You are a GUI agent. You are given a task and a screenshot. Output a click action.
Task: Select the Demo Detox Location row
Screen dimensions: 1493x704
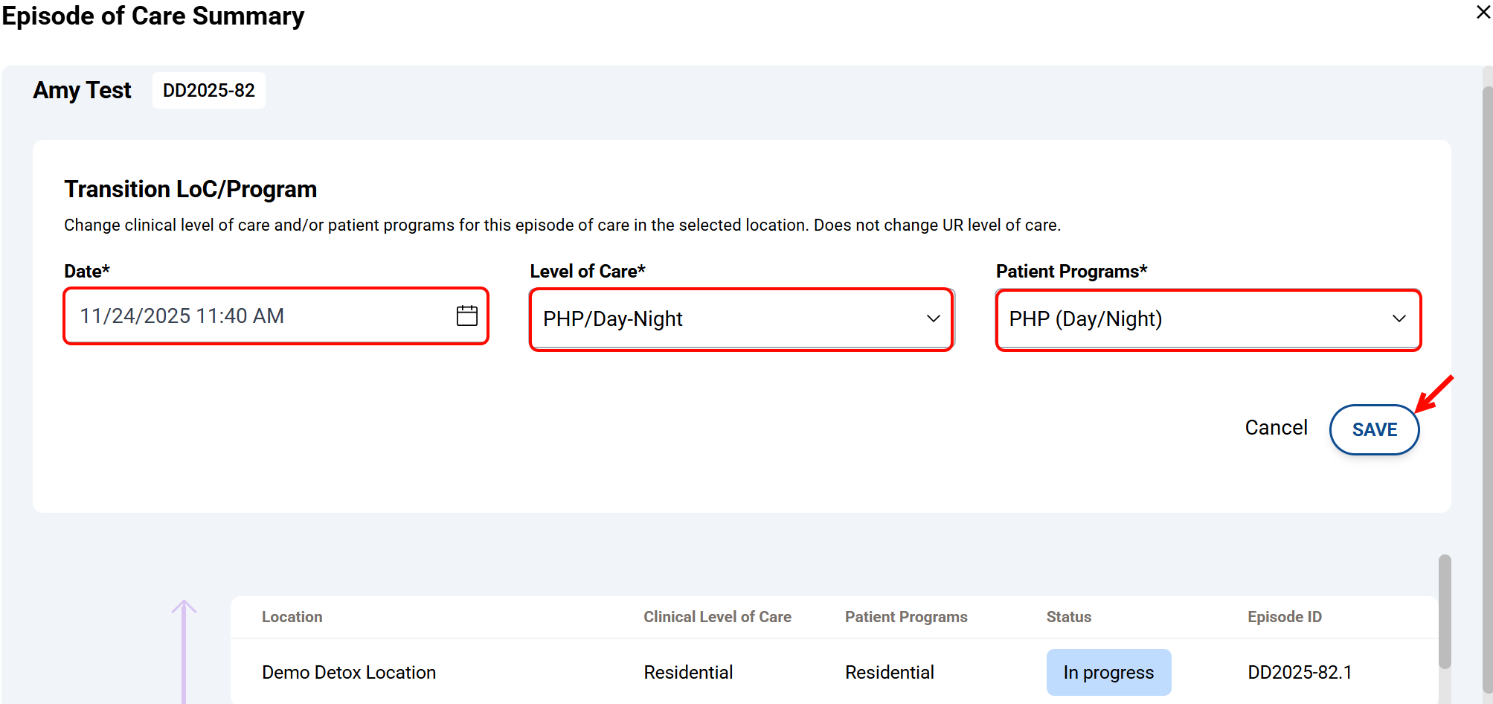348,673
